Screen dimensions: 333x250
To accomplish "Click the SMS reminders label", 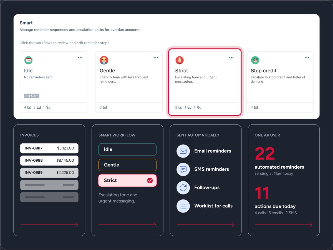I will click(211, 169).
